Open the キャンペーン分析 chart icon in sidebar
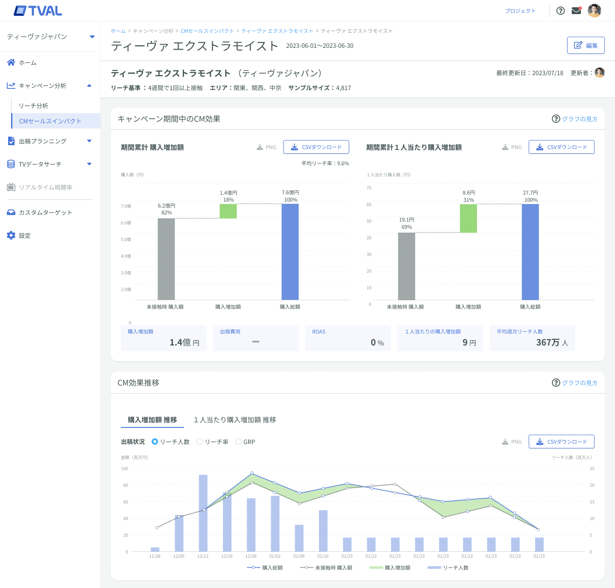The height and width of the screenshot is (588, 615). [x=11, y=85]
